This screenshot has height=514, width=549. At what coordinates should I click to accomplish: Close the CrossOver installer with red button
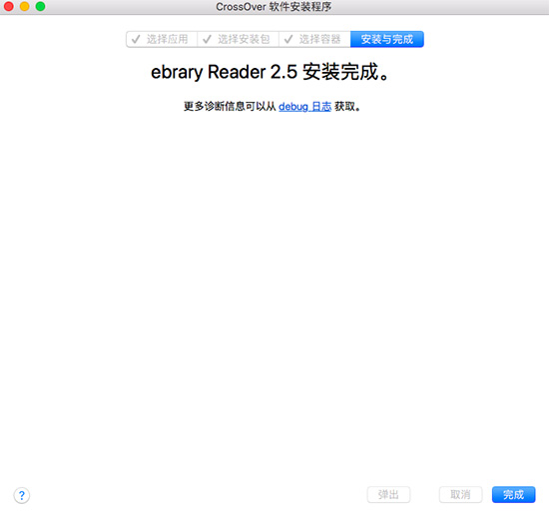8,6
